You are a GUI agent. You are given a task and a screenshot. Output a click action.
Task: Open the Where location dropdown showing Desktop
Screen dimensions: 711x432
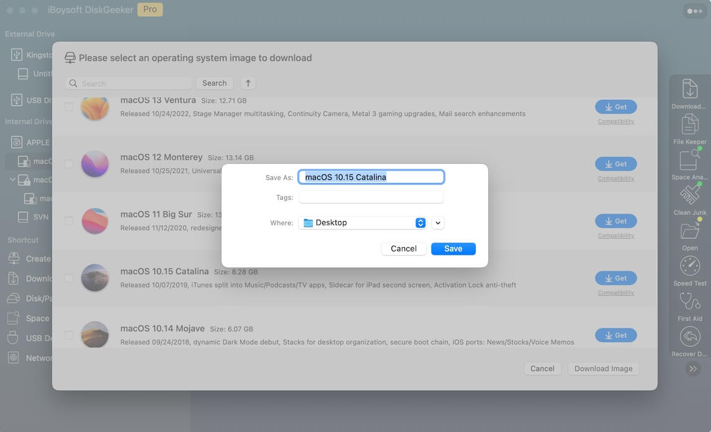(362, 223)
